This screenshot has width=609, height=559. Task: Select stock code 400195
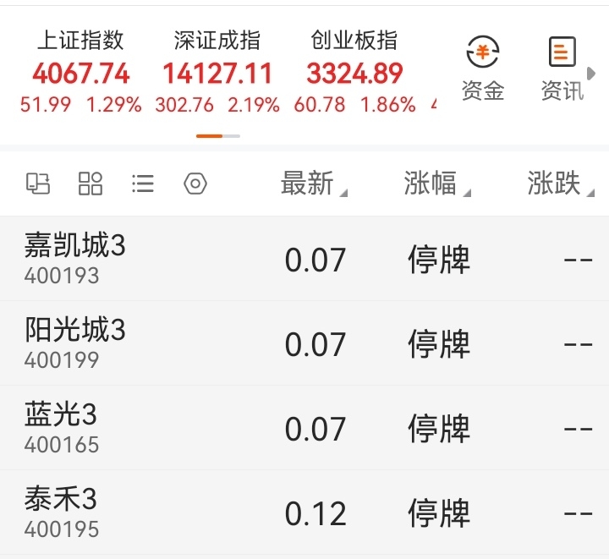coord(62,529)
